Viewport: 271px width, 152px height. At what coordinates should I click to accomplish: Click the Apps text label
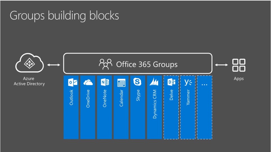tap(239, 79)
